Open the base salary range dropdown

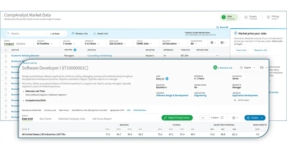point(117,44)
